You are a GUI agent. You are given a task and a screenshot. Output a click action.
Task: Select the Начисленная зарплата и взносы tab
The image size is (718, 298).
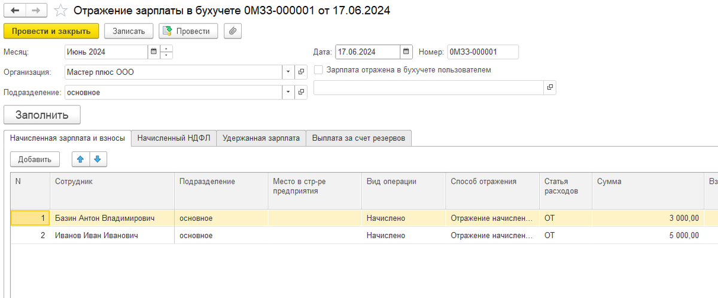[67, 138]
